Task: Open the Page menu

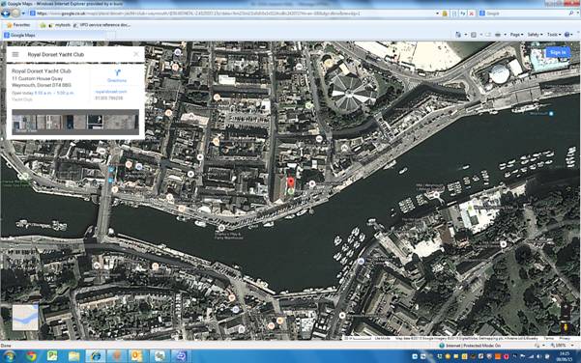Action: pos(516,35)
